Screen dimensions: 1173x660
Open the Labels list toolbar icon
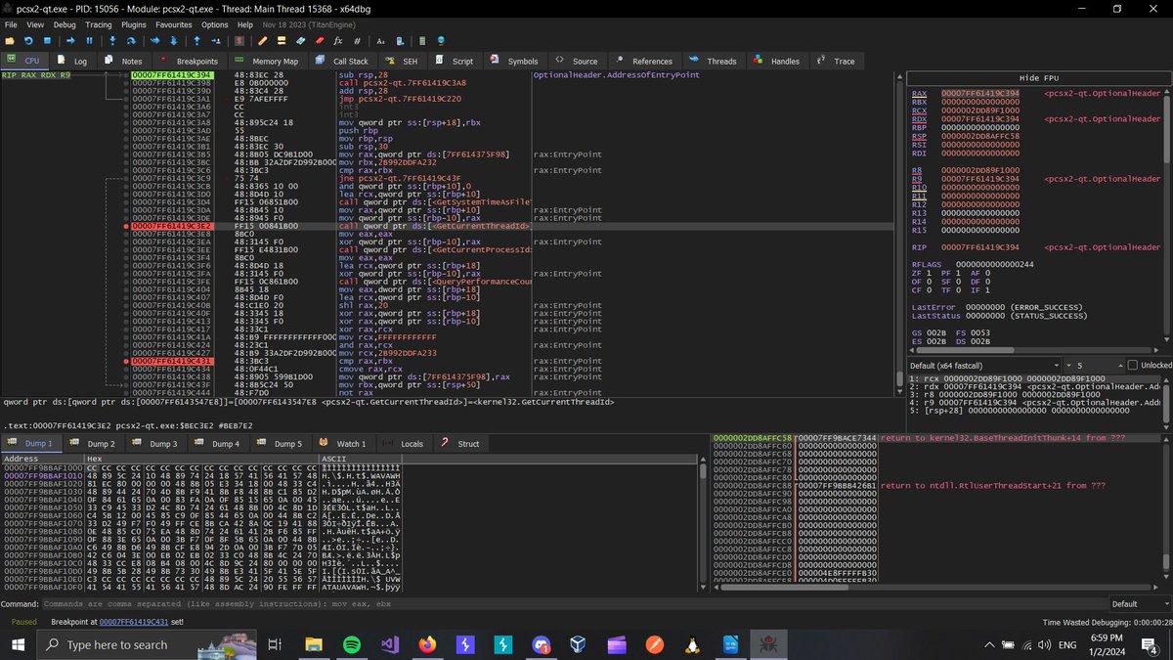(x=300, y=41)
